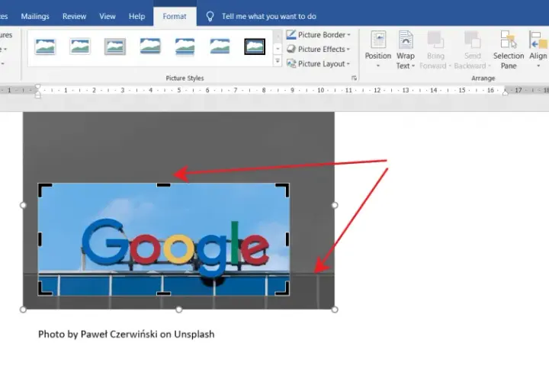Open the Wrap Text dropdown
Screen dimensions: 549x381
[x=406, y=50]
